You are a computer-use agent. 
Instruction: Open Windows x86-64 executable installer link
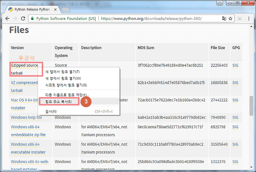pyautogui.click(x=28, y=148)
